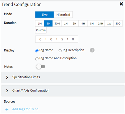Viewport: 125px width, 114px height.
Task: Select the Tag Description radio option
Action: click(x=60, y=51)
